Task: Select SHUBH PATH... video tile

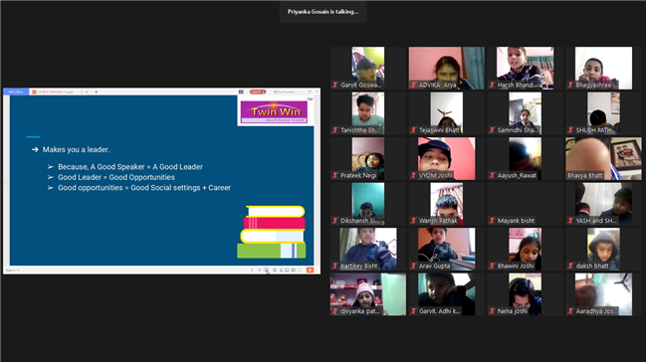Action: pos(603,113)
